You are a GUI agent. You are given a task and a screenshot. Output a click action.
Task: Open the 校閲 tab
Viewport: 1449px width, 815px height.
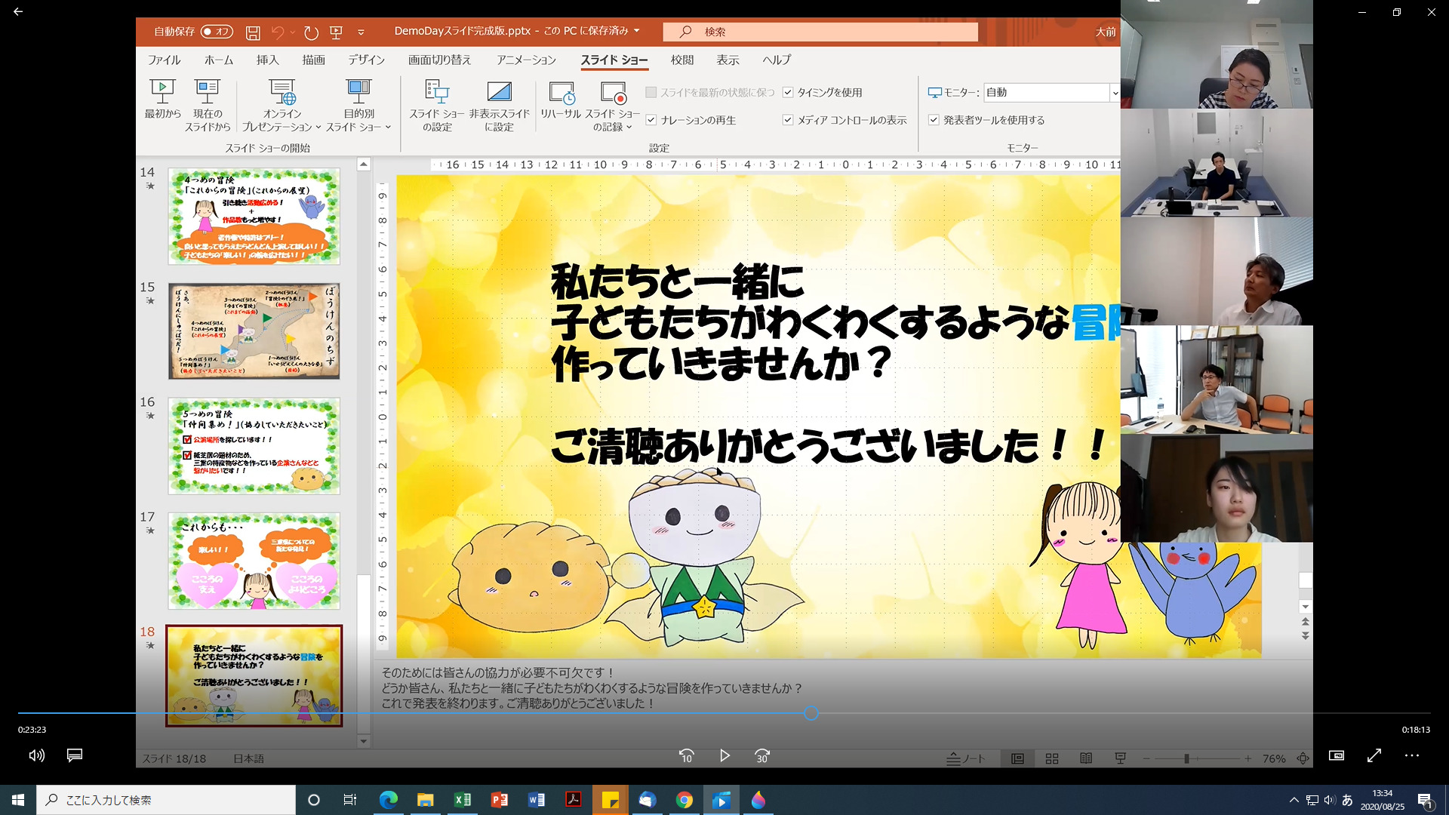pyautogui.click(x=682, y=60)
